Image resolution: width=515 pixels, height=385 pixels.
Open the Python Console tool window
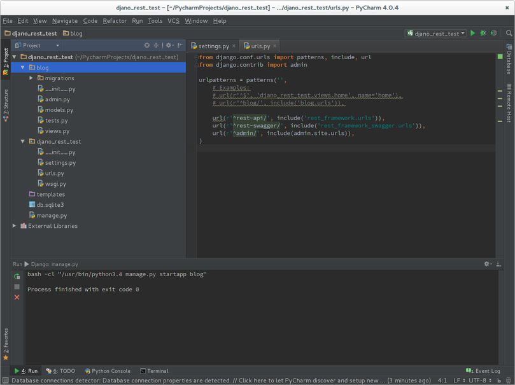tap(108, 371)
